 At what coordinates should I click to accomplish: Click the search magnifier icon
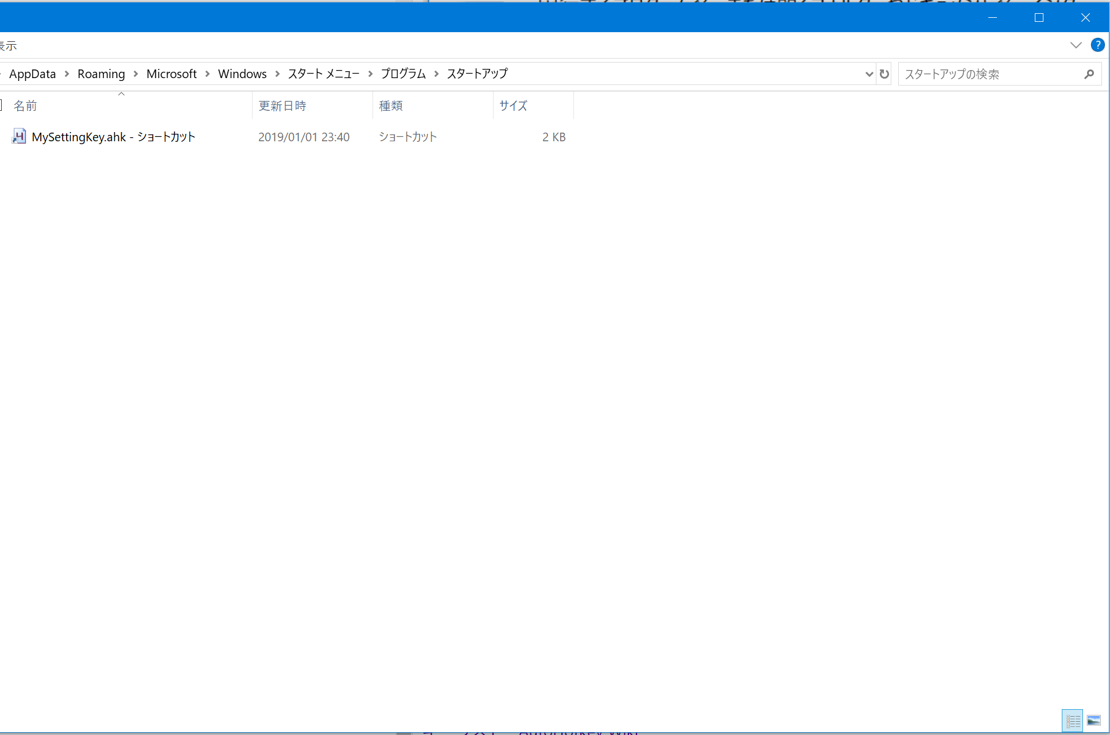1089,74
